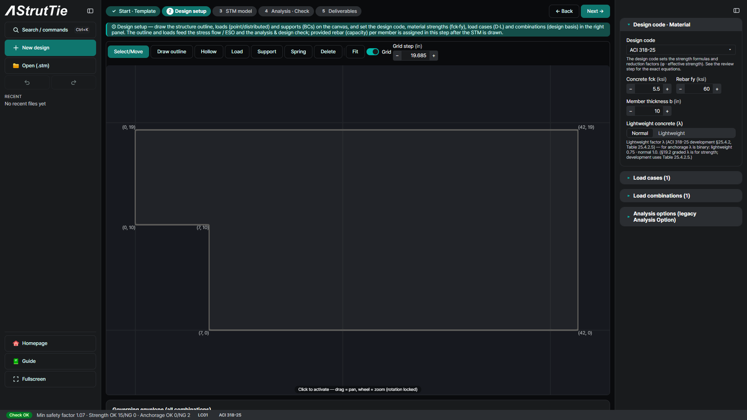747x420 pixels.
Task: Select the Support tool
Action: tap(267, 52)
